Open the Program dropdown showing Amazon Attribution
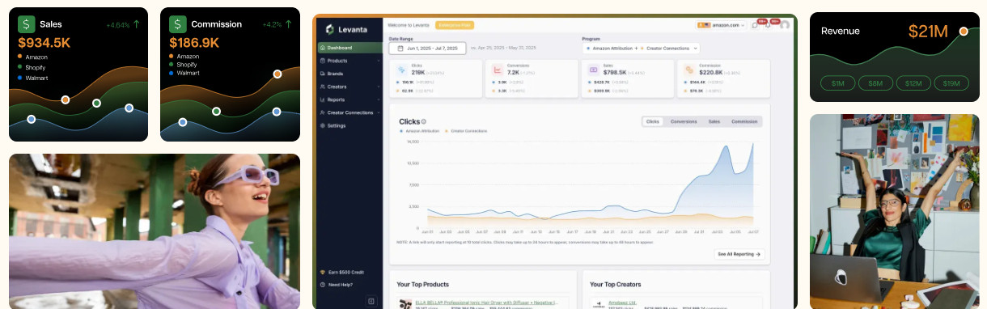Screen dimensions: 987x309 coord(641,49)
